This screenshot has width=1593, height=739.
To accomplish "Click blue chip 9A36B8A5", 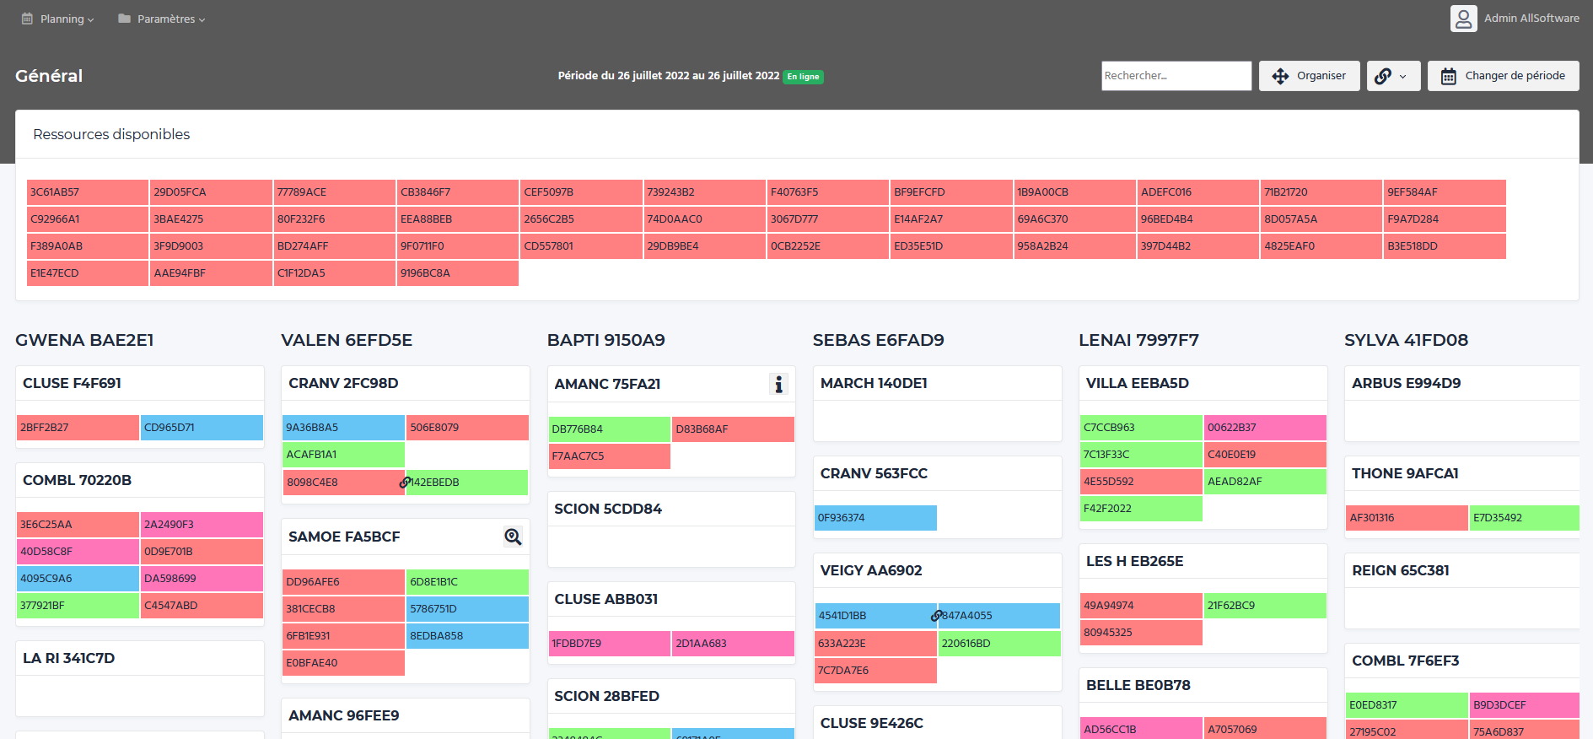I will tap(343, 428).
